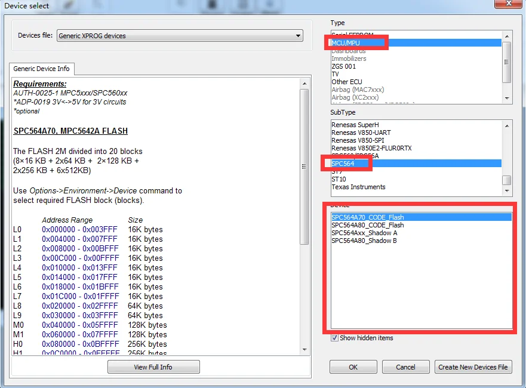This screenshot has height=388, width=526.
Task: Open the Devices file dropdown
Action: (x=180, y=36)
